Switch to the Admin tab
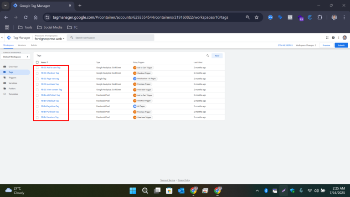 (x=34, y=46)
